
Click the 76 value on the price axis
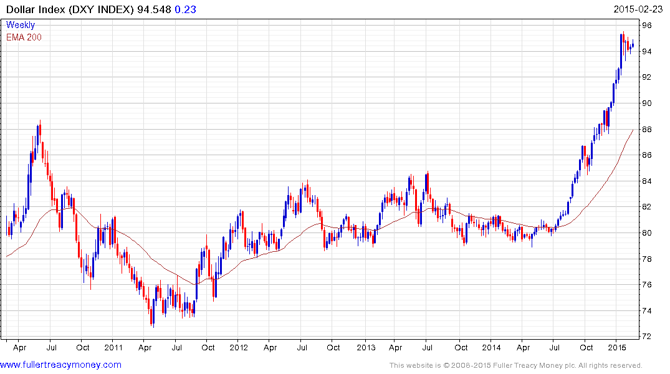(x=647, y=285)
